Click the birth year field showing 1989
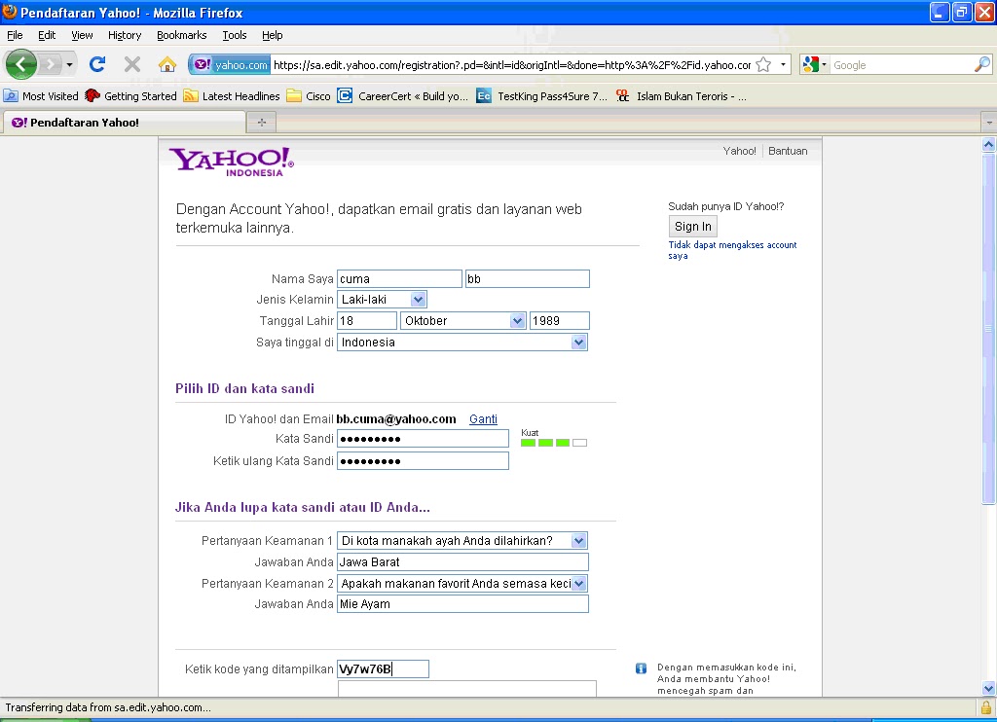This screenshot has height=722, width=997. [560, 321]
